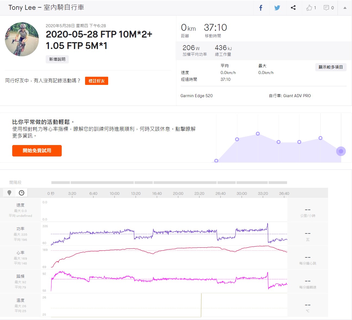
Task: Start free trial with 開始免費試用 button
Action: click(x=37, y=151)
